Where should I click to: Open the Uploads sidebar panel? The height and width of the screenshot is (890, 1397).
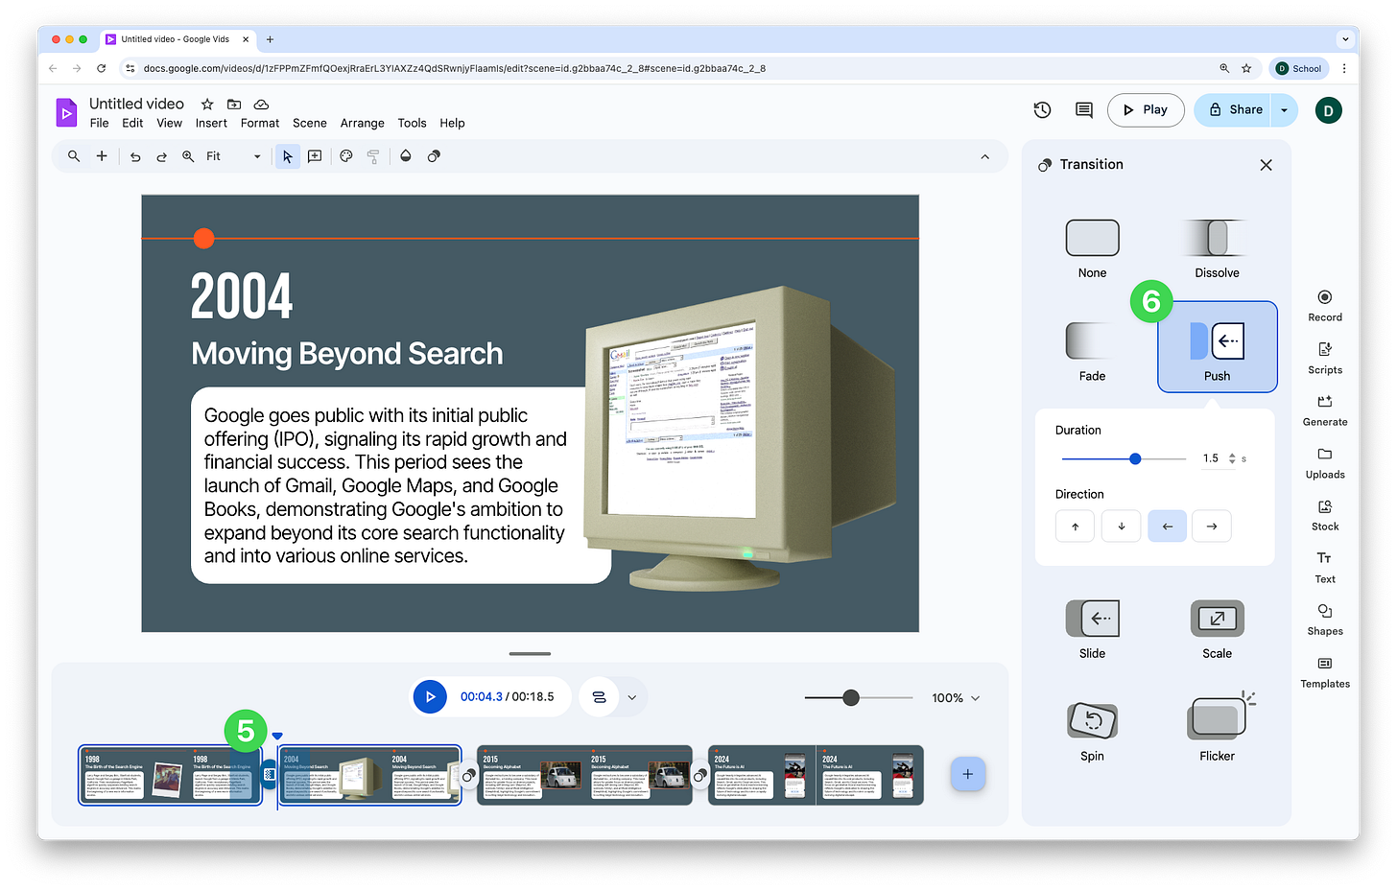point(1325,463)
